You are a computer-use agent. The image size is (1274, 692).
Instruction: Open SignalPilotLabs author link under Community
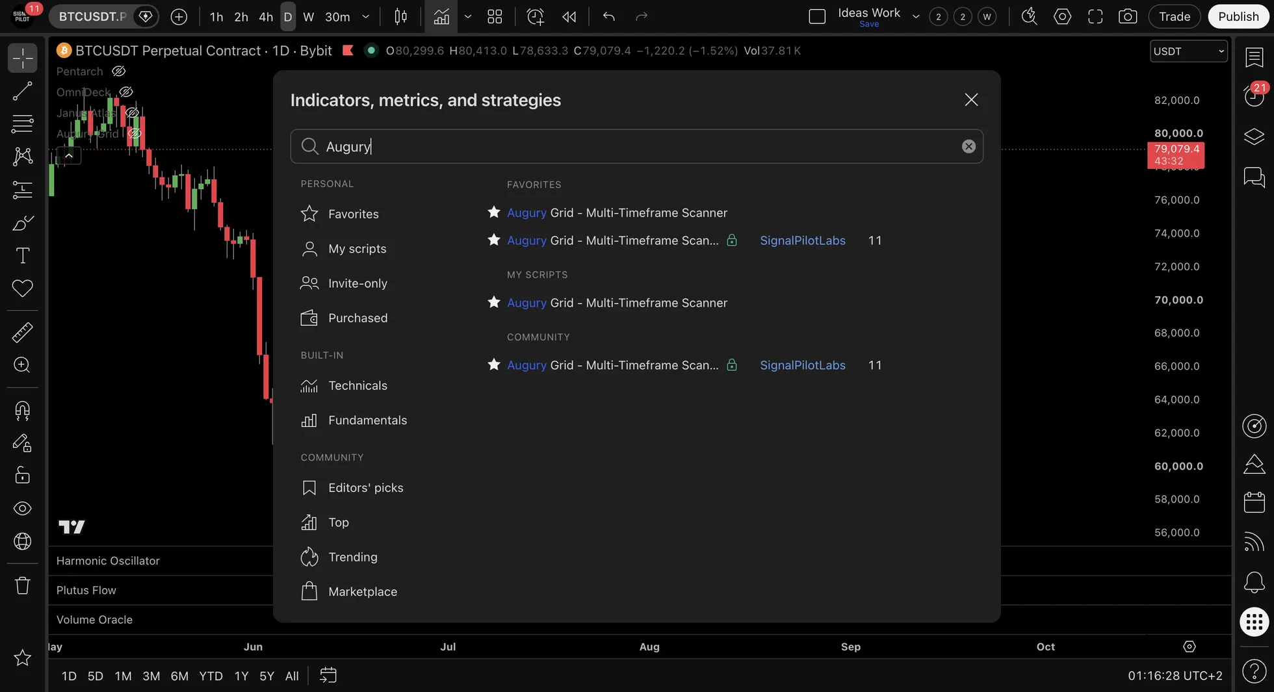803,365
